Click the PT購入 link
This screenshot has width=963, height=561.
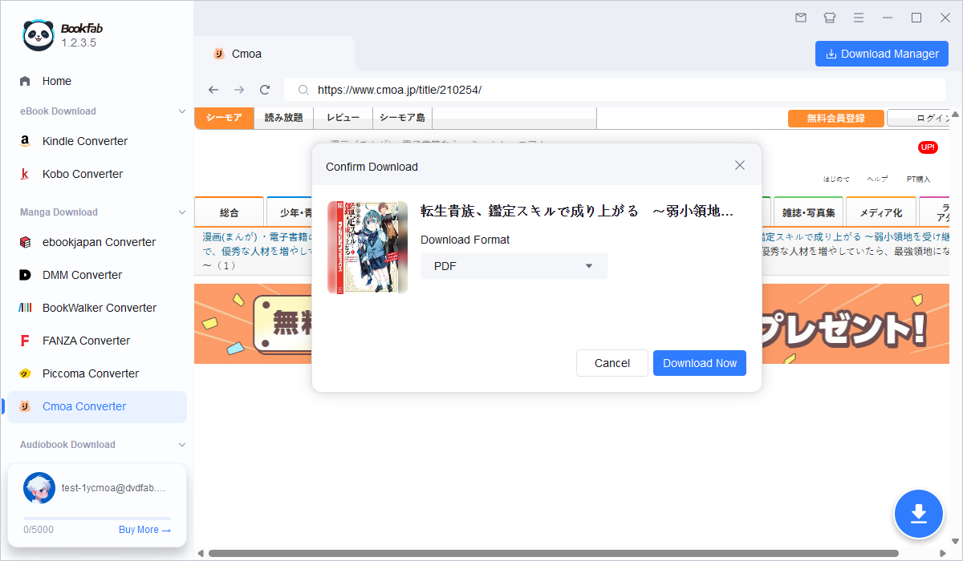pyautogui.click(x=919, y=179)
